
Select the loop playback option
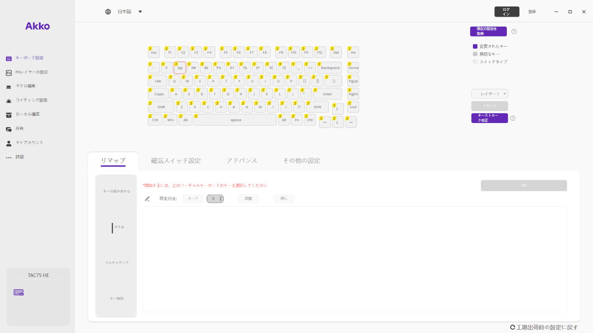193,198
